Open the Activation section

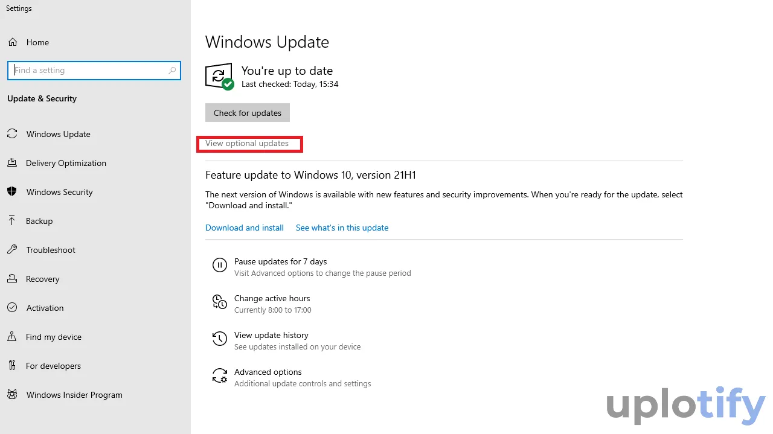[x=45, y=308]
